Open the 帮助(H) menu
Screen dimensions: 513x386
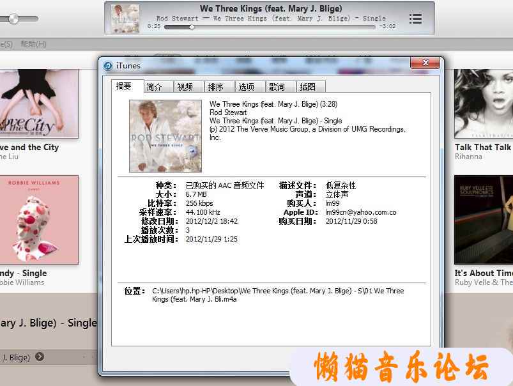[x=33, y=44]
